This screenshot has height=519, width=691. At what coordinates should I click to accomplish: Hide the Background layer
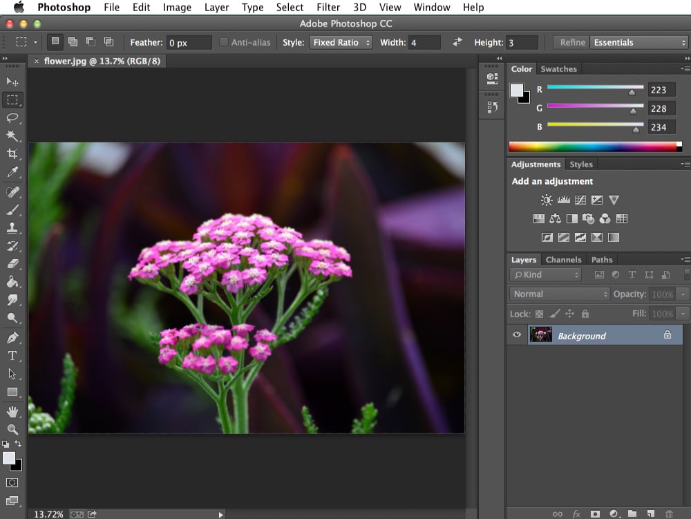[515, 334]
